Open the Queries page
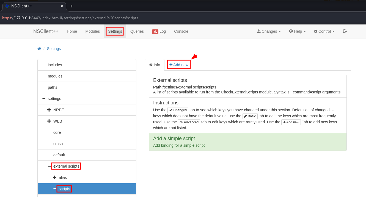Screen dimensions: 366x197 point(137,31)
